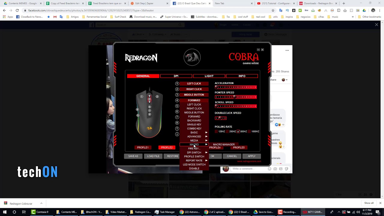
Task: Adjust the DOUBLECLICK SPEED slider
Action: 220,118
